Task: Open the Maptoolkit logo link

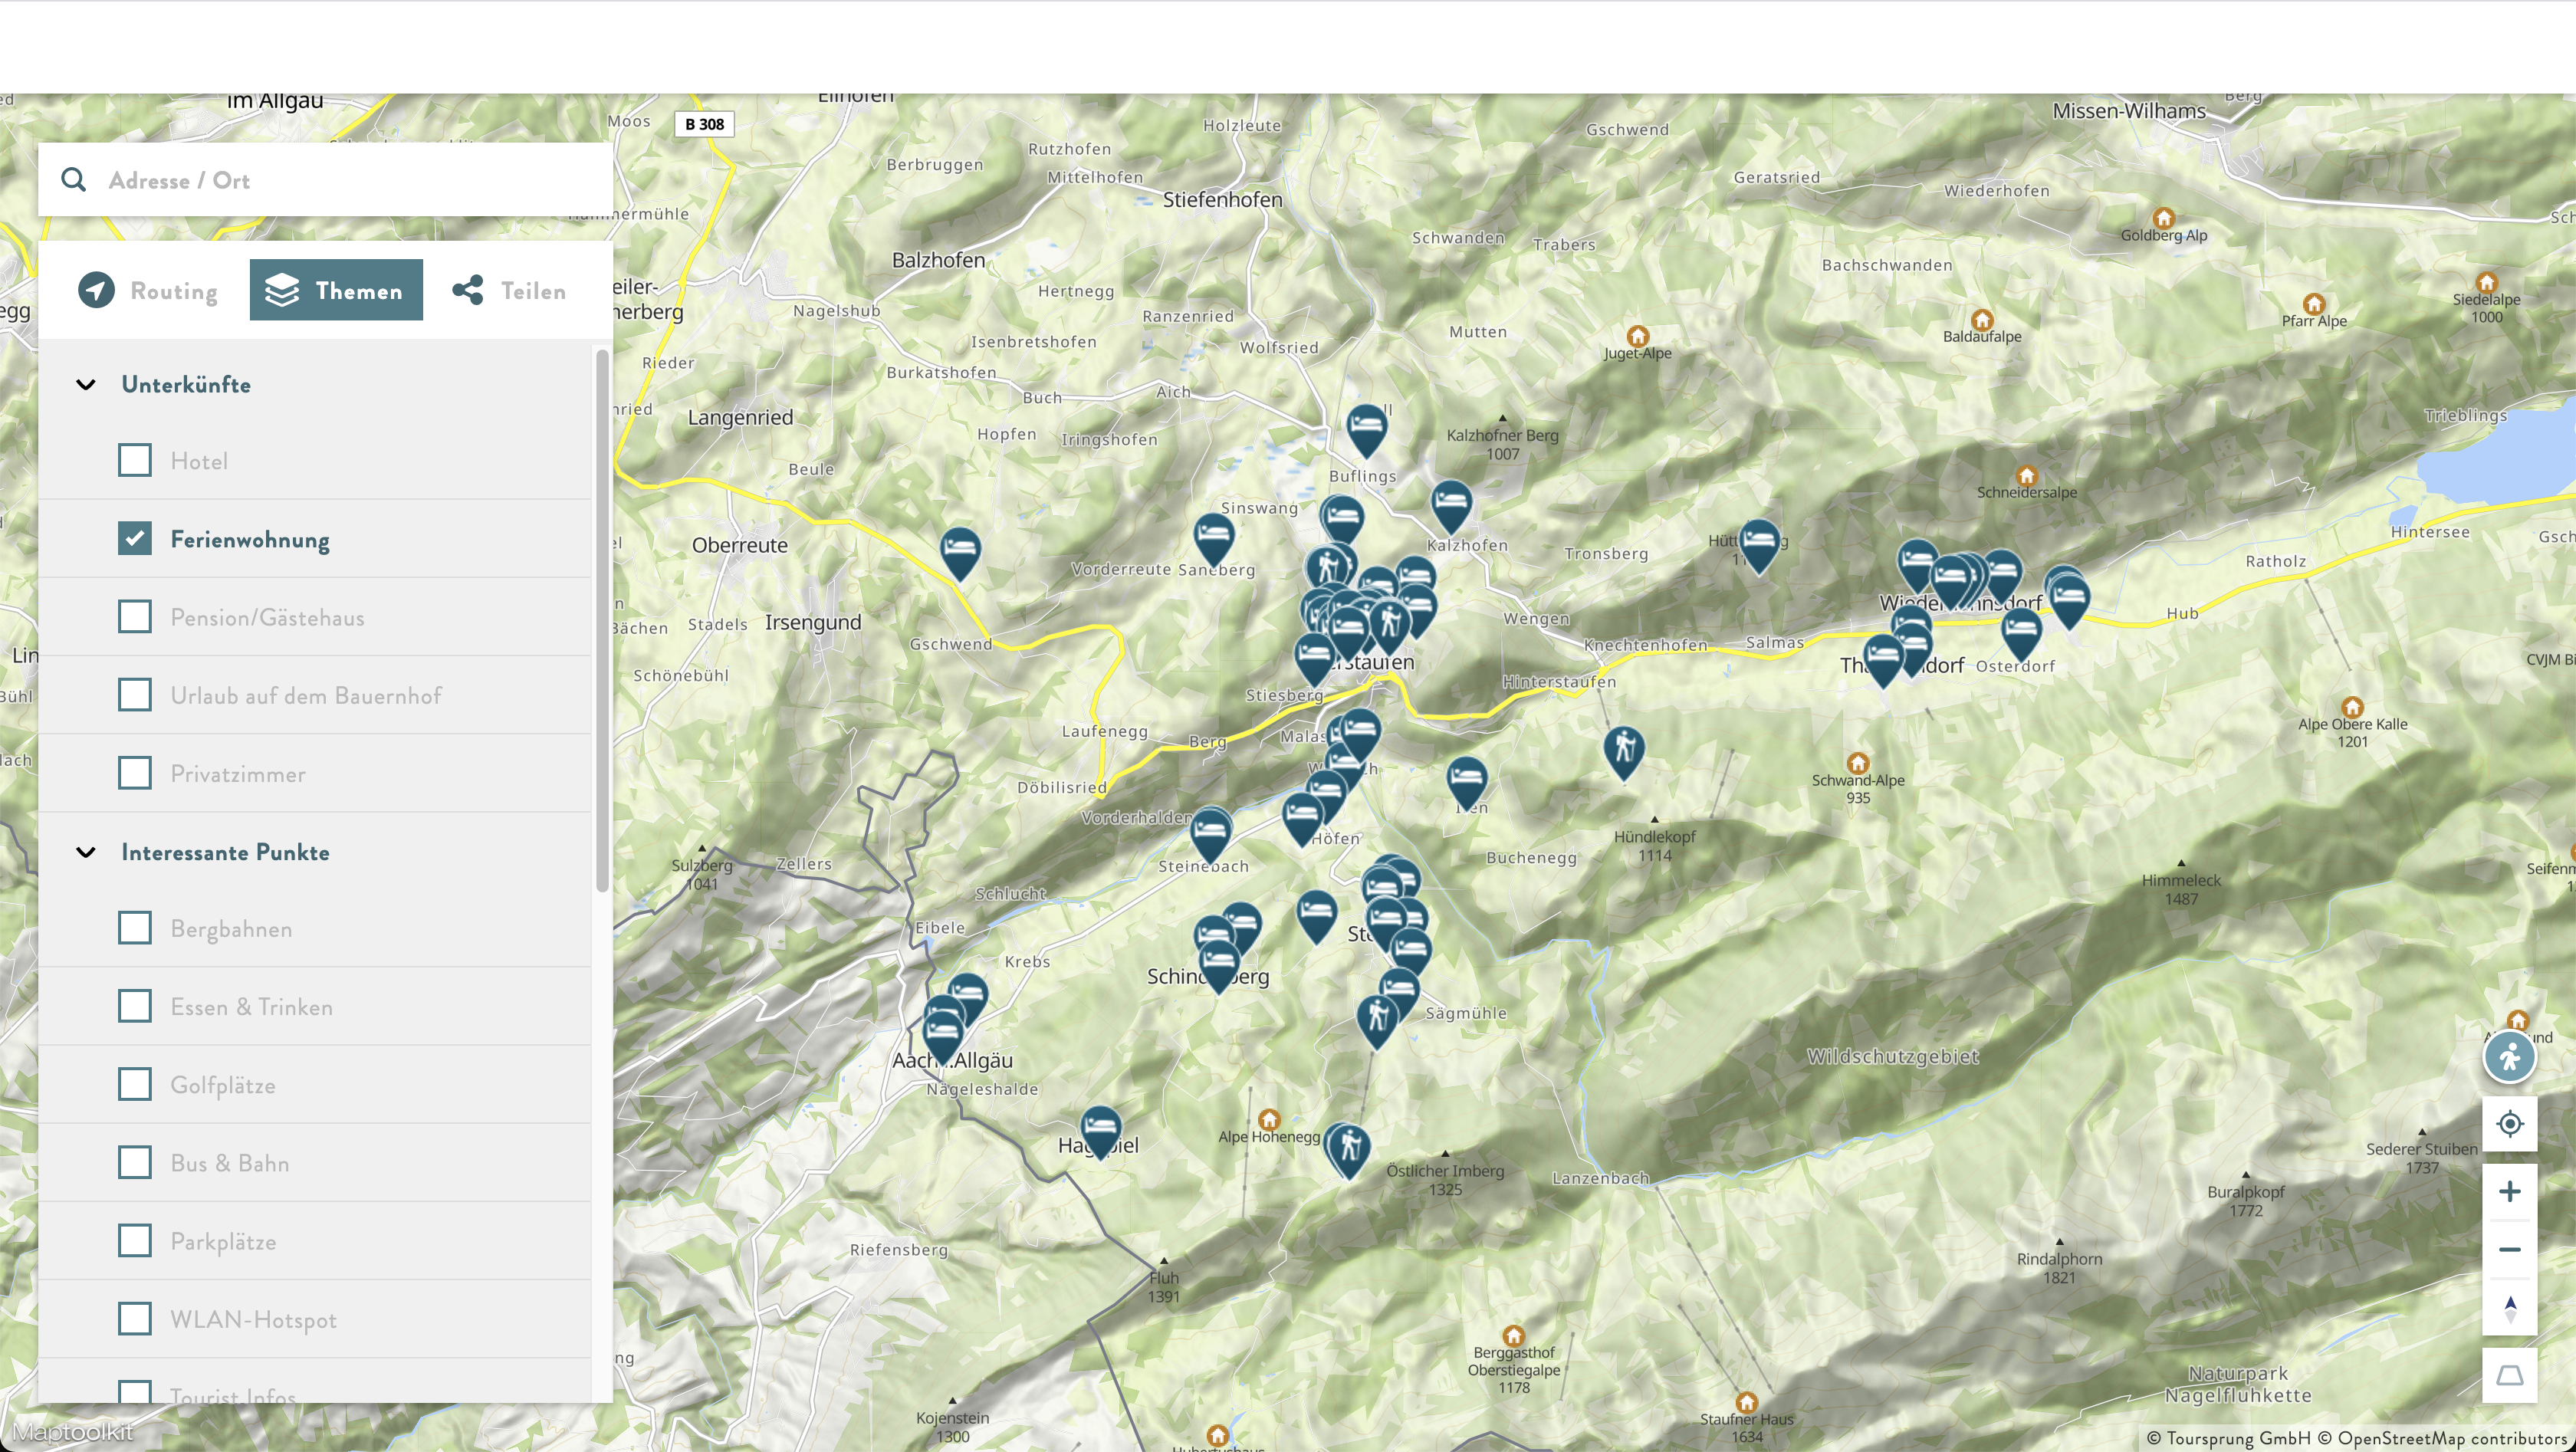Action: point(72,1431)
